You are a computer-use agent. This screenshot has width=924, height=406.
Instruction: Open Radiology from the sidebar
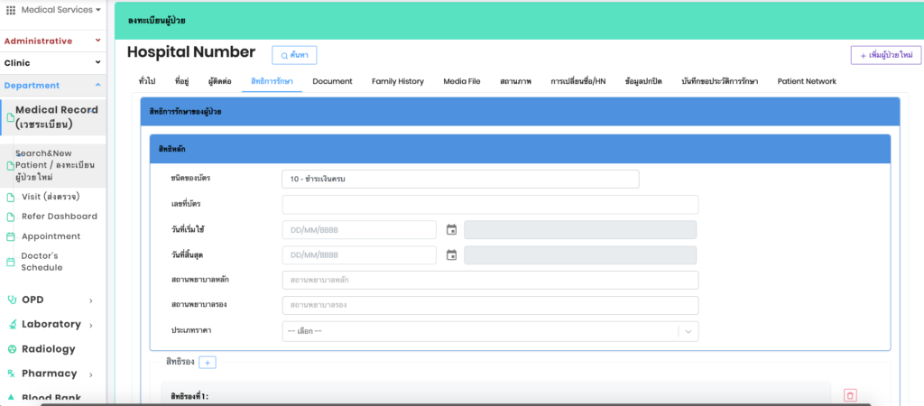coord(48,349)
